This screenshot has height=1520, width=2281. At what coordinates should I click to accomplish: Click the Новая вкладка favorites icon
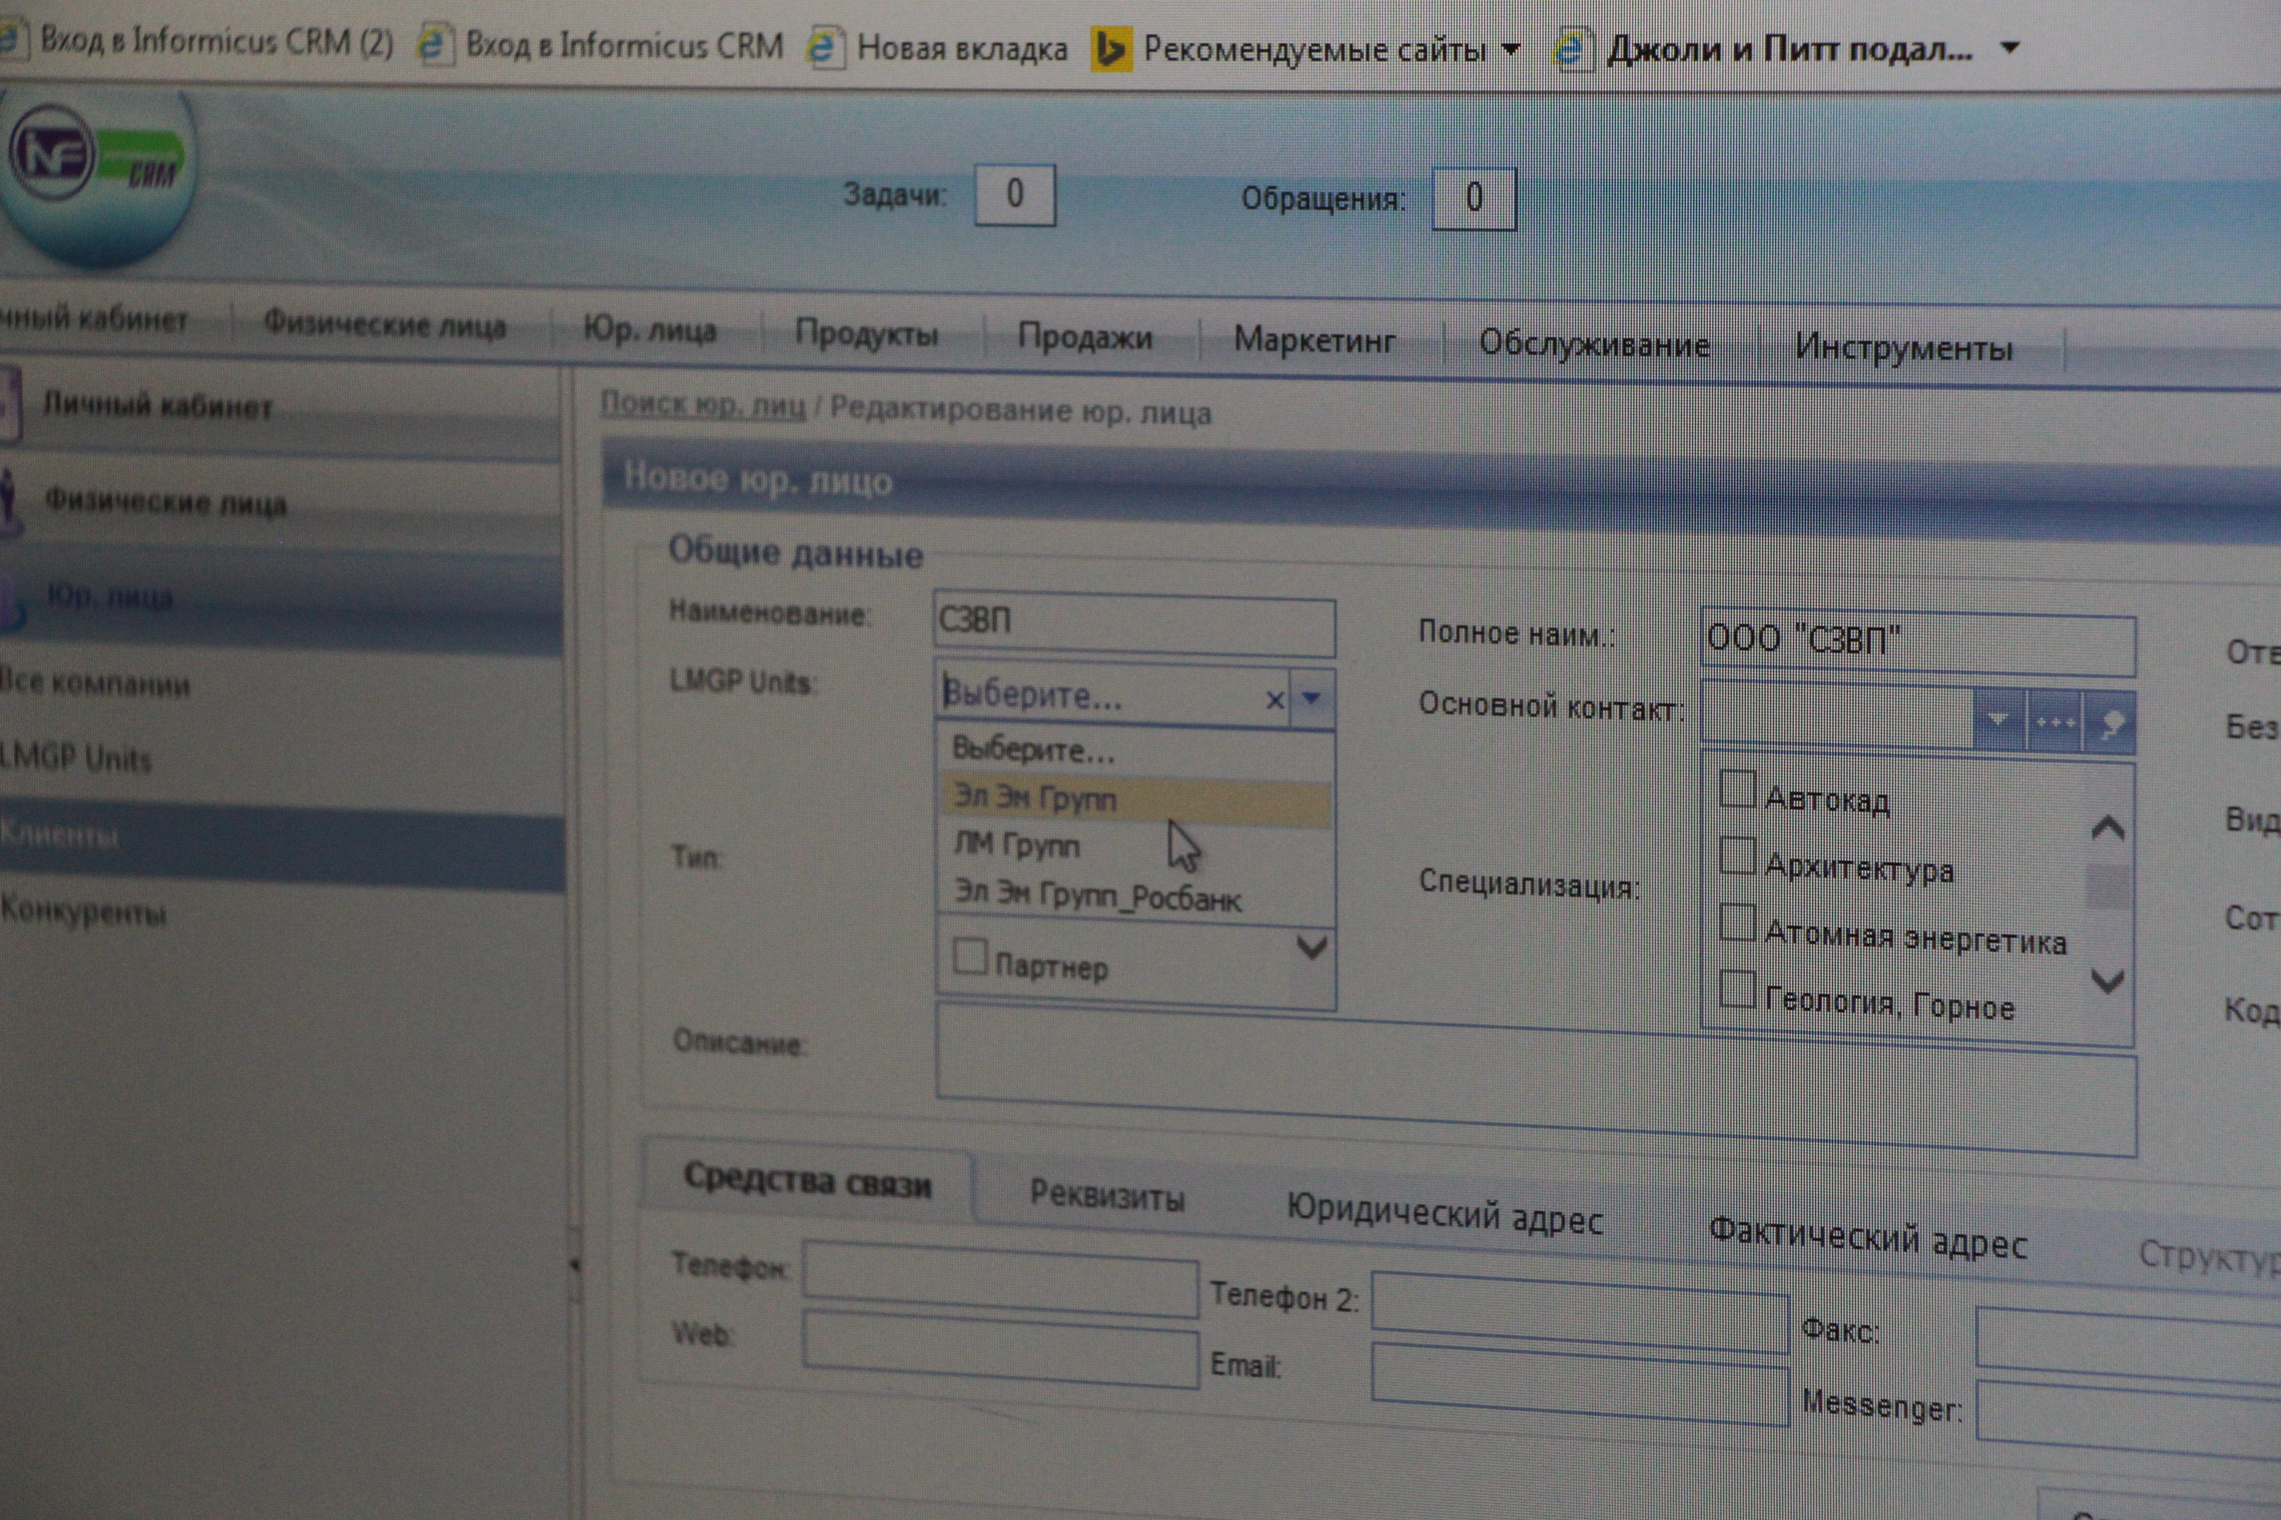pyautogui.click(x=823, y=47)
